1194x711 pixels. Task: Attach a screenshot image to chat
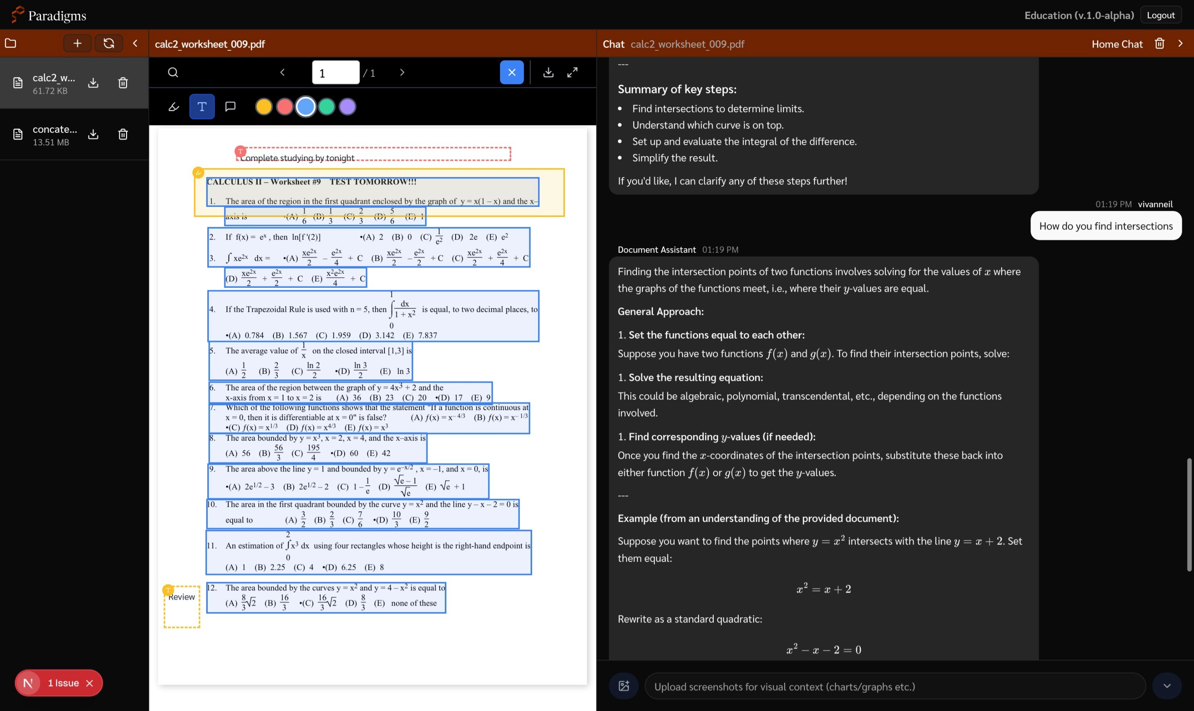tap(624, 686)
